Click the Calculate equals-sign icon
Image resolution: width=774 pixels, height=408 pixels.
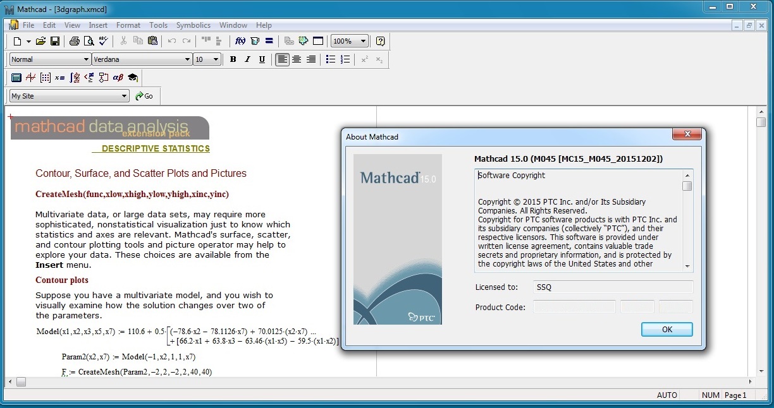point(269,41)
